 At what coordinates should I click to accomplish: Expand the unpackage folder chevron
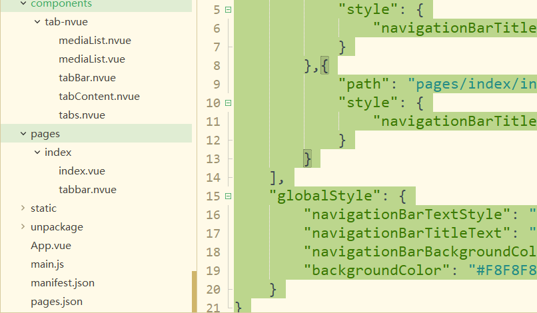23,226
